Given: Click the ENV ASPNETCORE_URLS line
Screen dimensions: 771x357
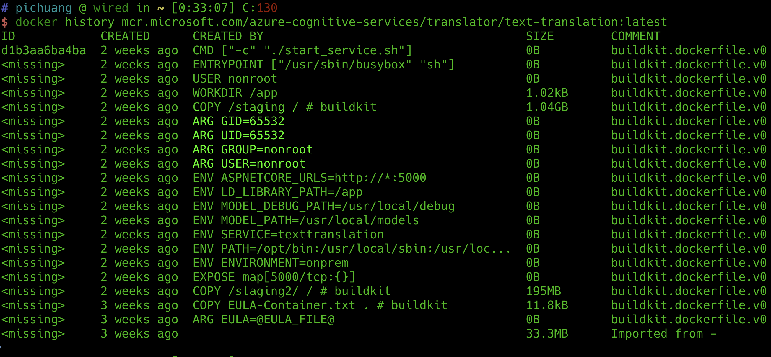Looking at the screenshot, I should click(x=310, y=178).
